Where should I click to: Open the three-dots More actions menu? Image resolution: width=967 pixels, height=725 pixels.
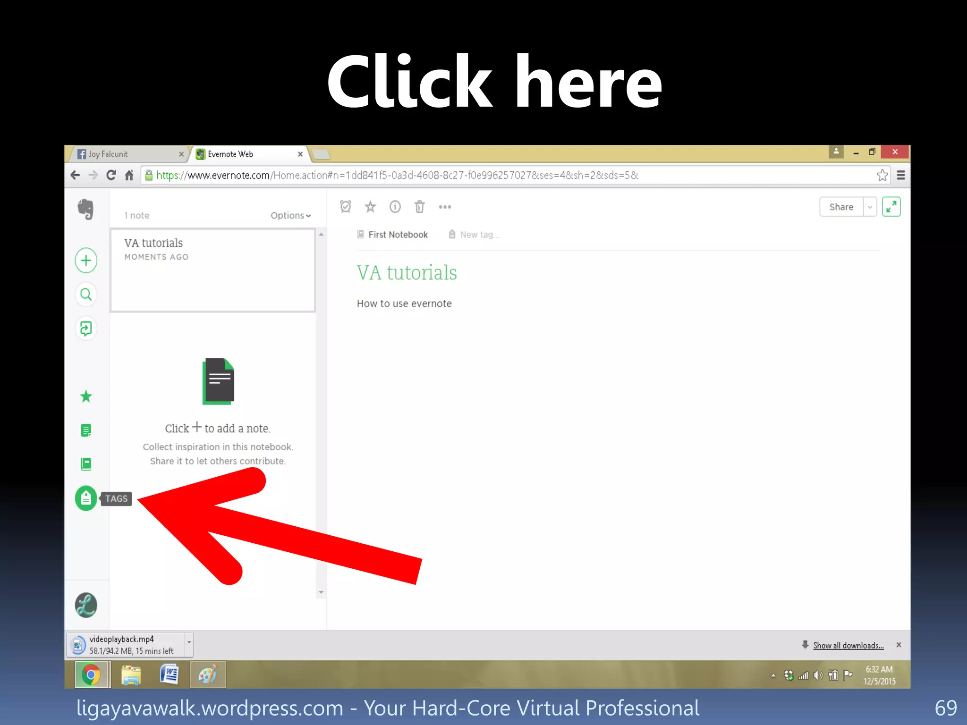[445, 207]
